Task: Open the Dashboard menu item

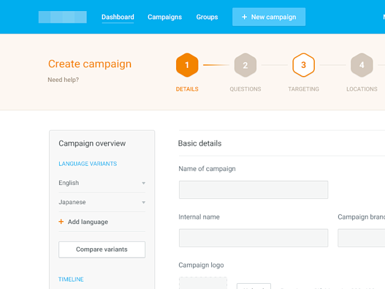Action: [118, 17]
